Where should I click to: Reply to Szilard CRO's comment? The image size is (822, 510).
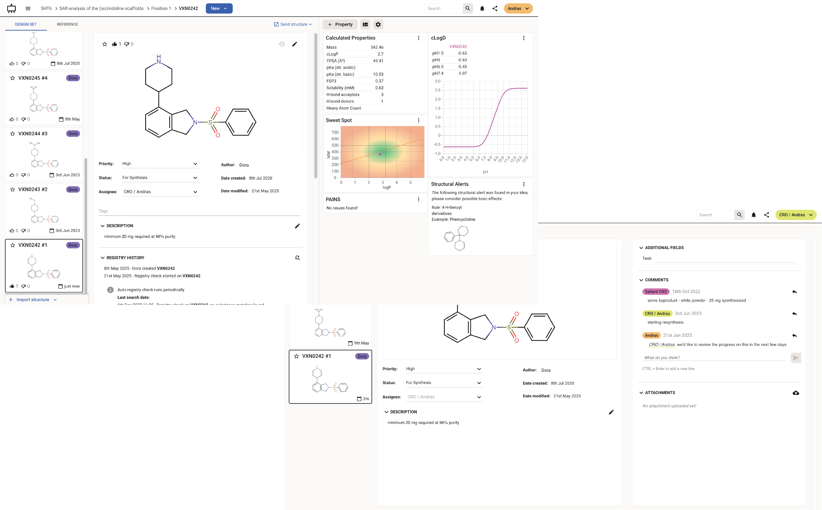click(x=794, y=292)
